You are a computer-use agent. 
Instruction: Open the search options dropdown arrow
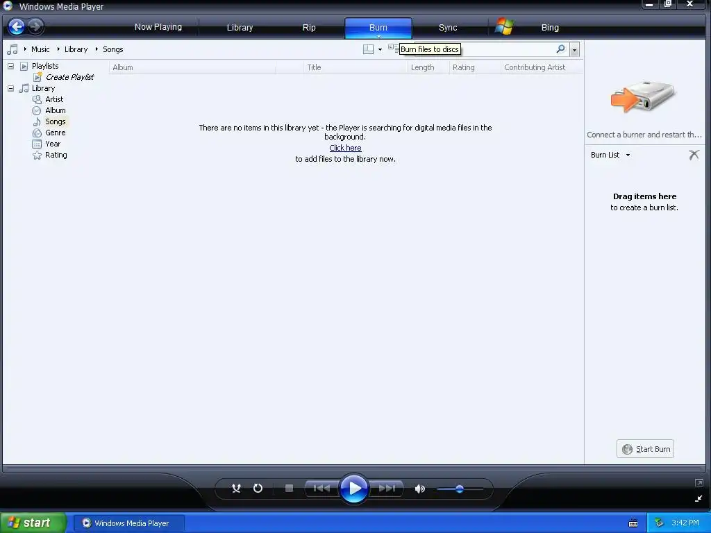coord(574,49)
